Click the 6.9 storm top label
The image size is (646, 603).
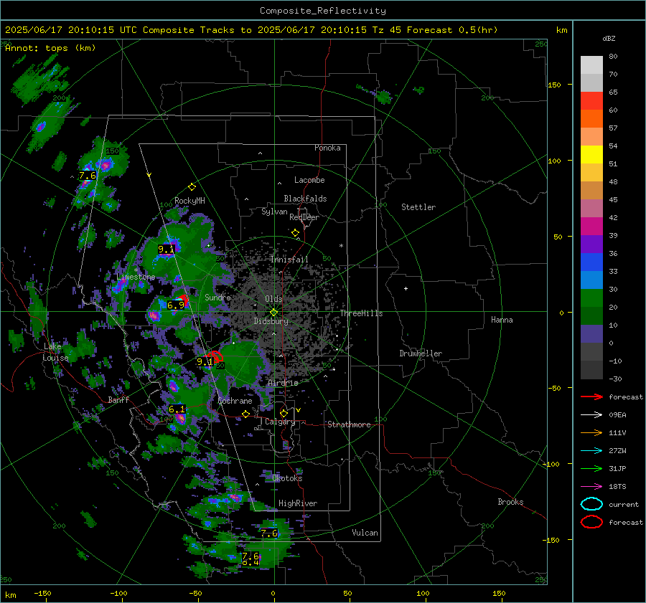(x=176, y=305)
